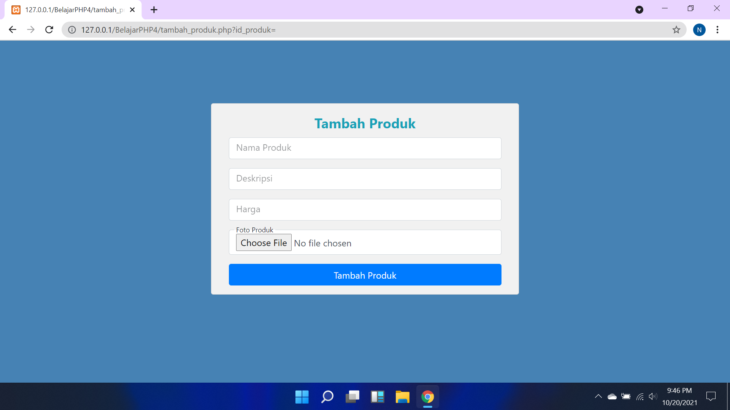Image resolution: width=730 pixels, height=410 pixels.
Task: Open the tab search caret button
Action: (640, 9)
